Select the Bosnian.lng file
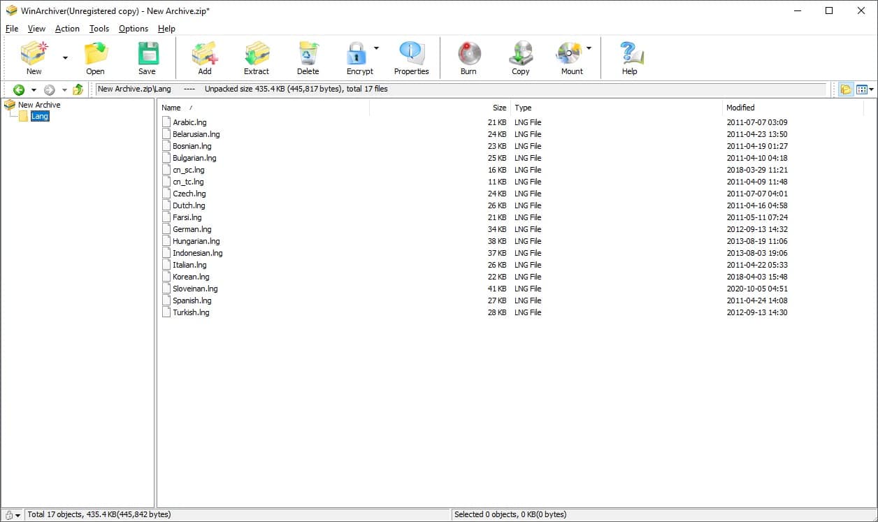The height and width of the screenshot is (522, 878). (x=192, y=146)
